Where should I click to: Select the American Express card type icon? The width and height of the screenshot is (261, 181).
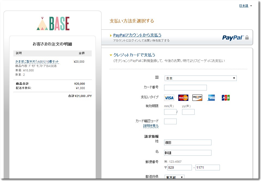[211, 98]
